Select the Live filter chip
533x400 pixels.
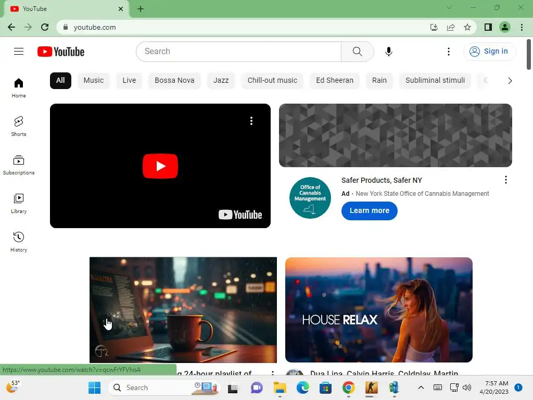tap(129, 81)
